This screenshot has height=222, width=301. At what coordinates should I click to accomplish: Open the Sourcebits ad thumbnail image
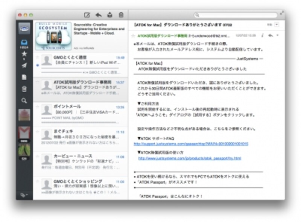point(53,36)
